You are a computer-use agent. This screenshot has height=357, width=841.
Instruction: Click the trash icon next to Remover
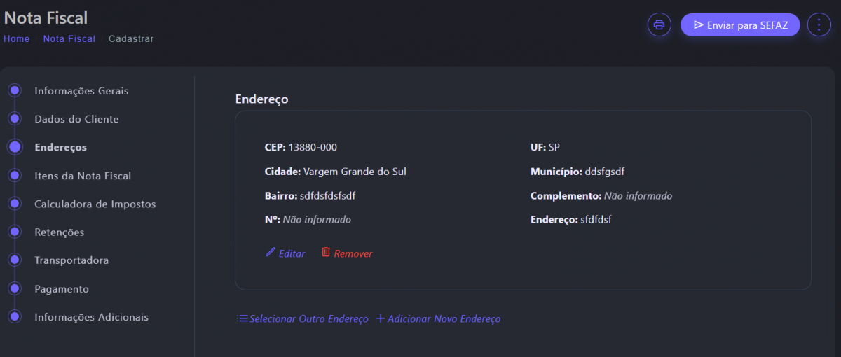tap(326, 252)
